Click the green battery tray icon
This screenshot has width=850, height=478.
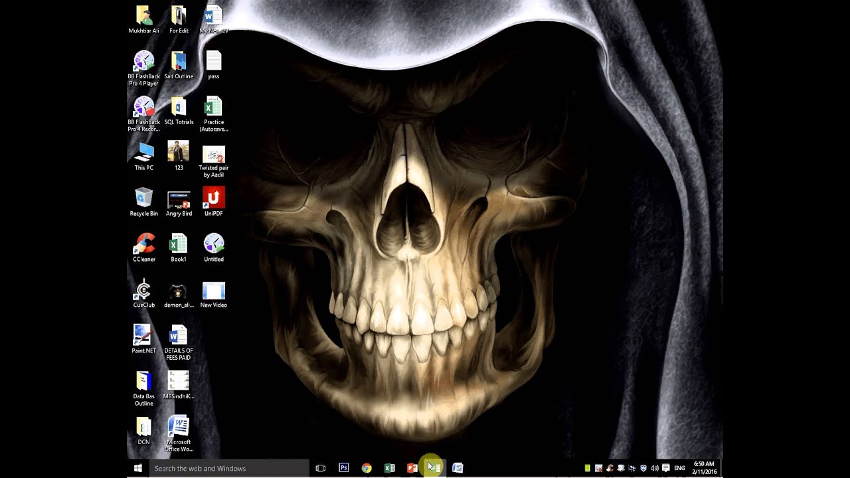(587, 468)
